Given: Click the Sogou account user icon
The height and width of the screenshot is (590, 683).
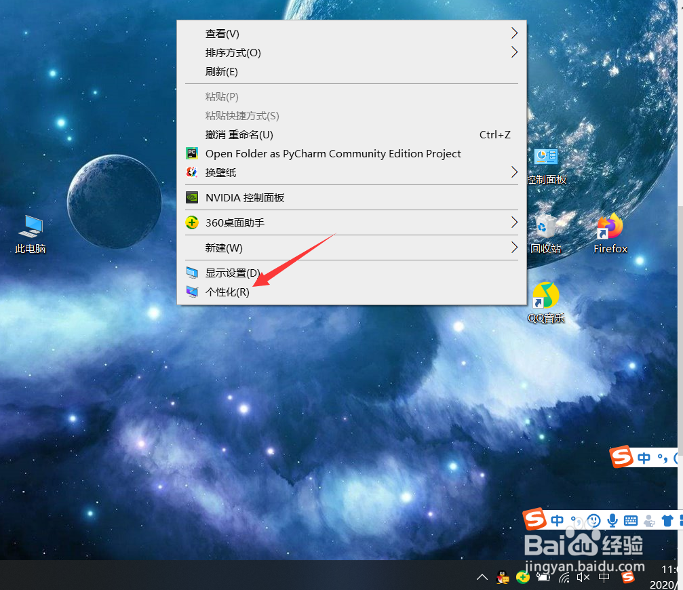Looking at the screenshot, I should click(650, 521).
